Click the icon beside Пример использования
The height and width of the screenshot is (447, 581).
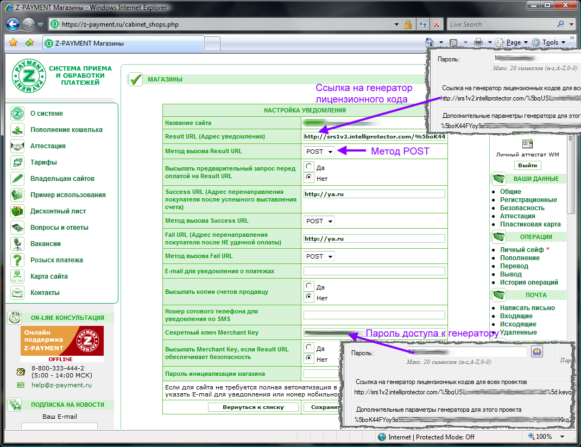pos(17,195)
